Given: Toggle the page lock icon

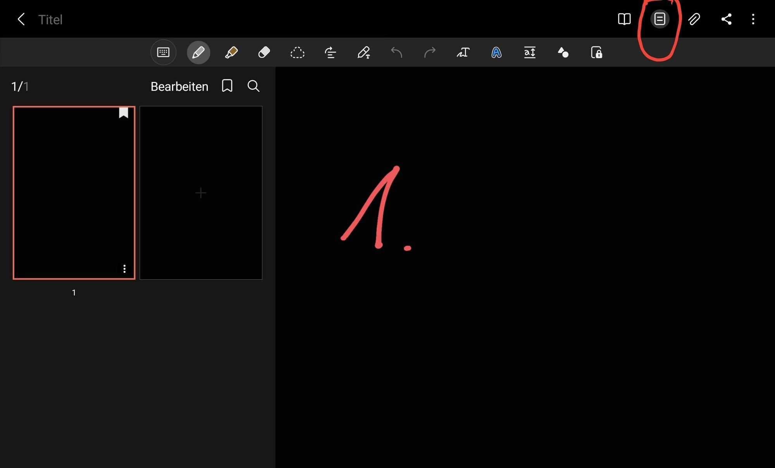Looking at the screenshot, I should coord(596,52).
